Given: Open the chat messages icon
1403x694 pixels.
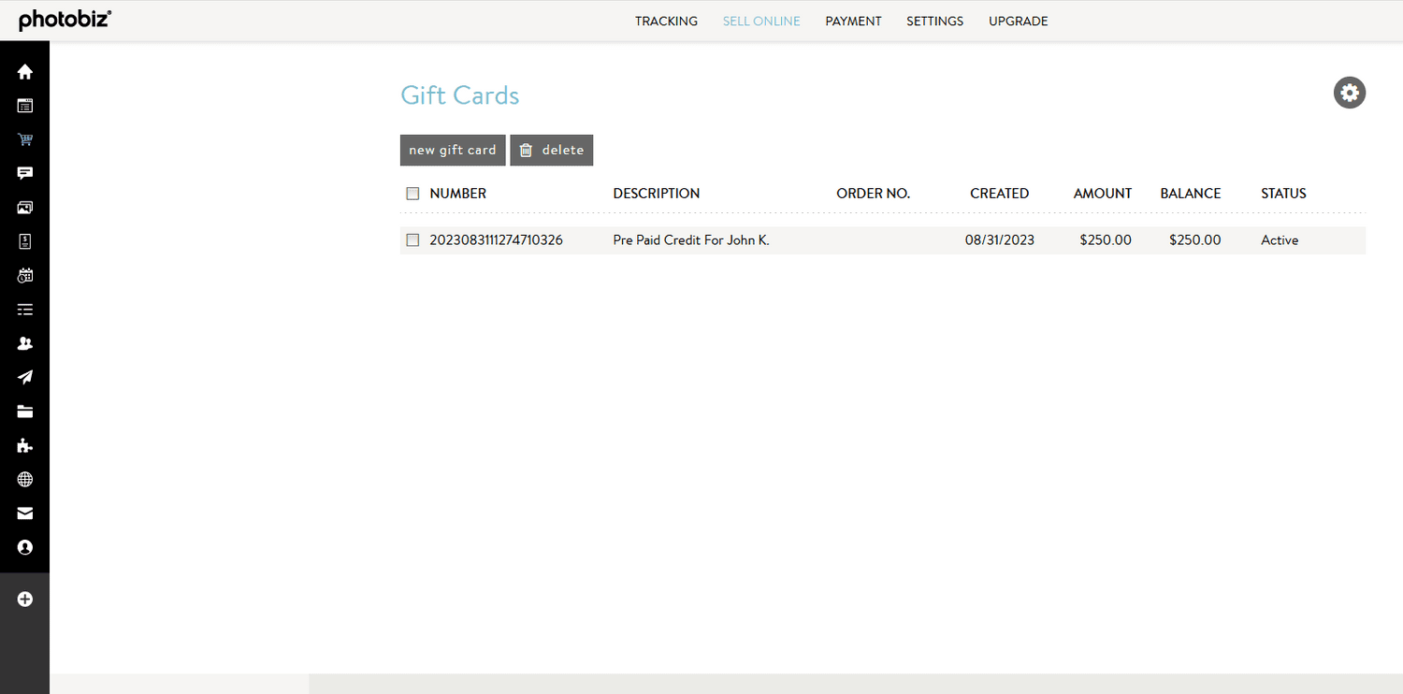Looking at the screenshot, I should tap(25, 172).
